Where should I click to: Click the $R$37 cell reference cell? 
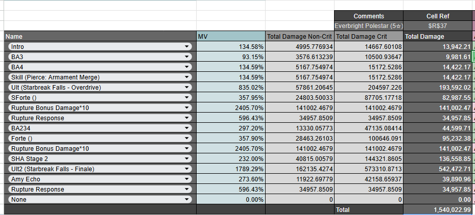(437, 26)
